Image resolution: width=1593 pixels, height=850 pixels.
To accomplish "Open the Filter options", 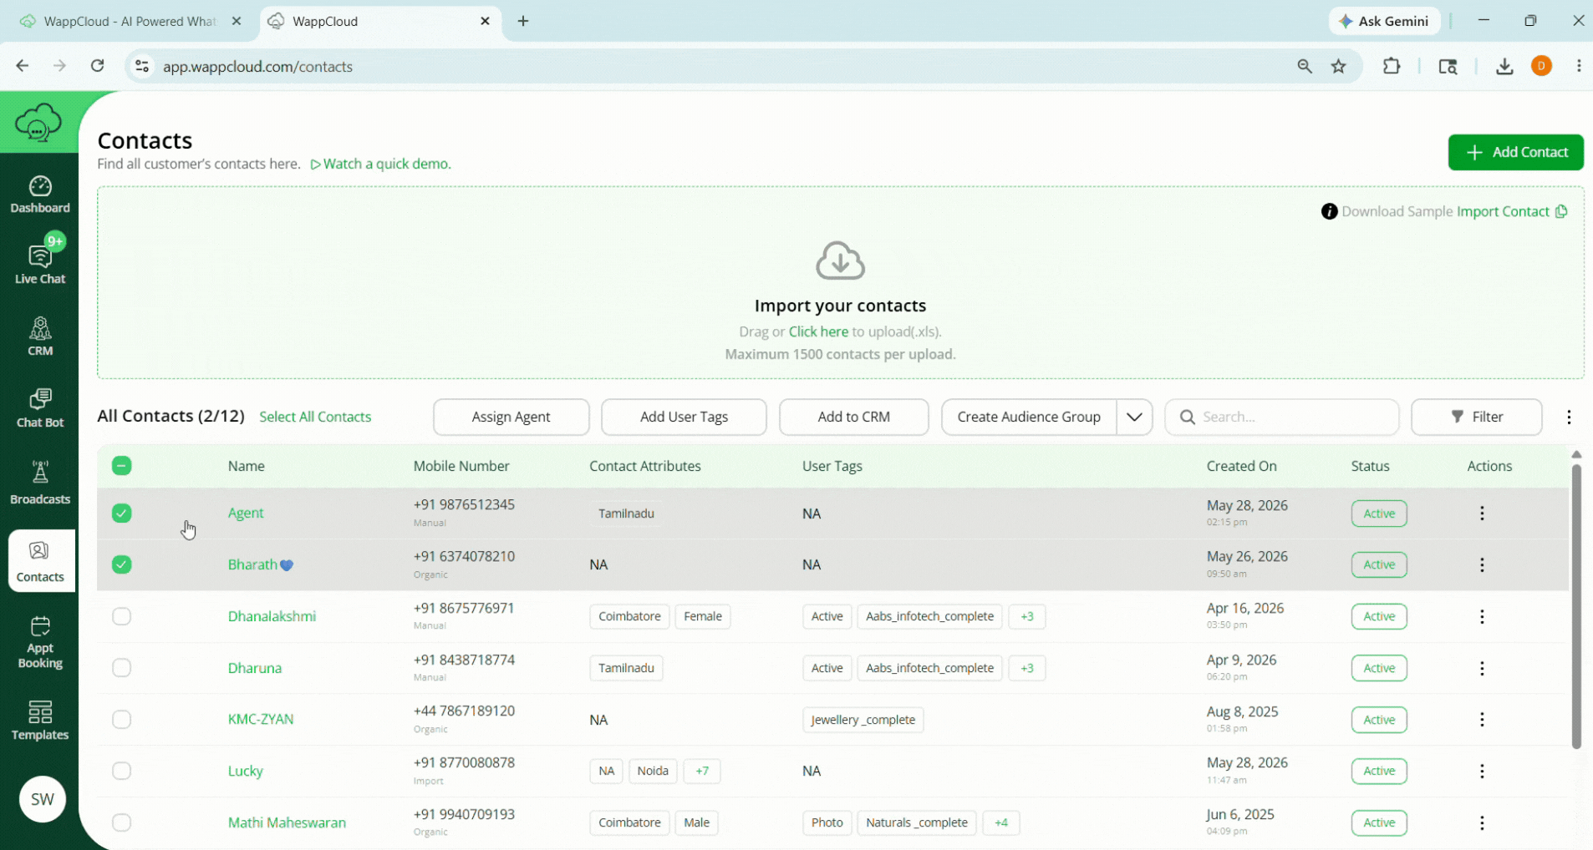I will tap(1477, 417).
